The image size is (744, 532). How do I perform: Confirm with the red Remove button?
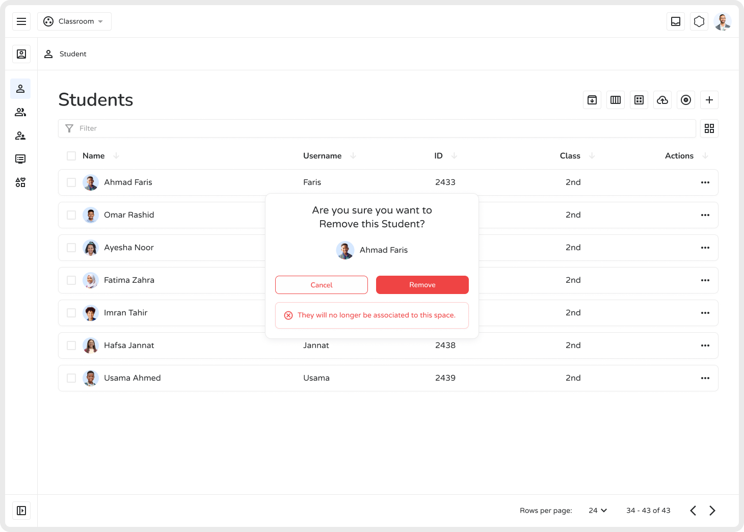pos(422,285)
